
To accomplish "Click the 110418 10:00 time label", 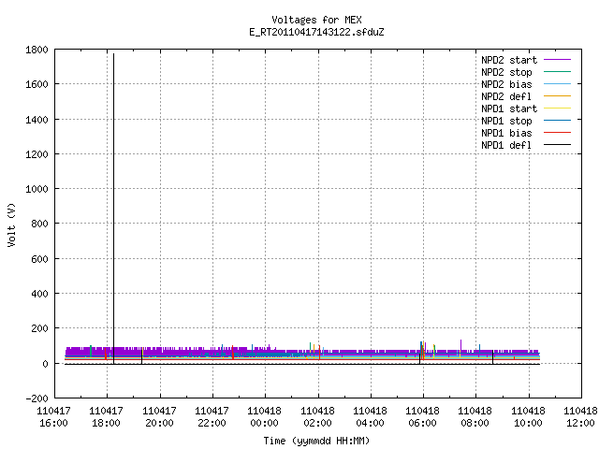I will 528,417.
